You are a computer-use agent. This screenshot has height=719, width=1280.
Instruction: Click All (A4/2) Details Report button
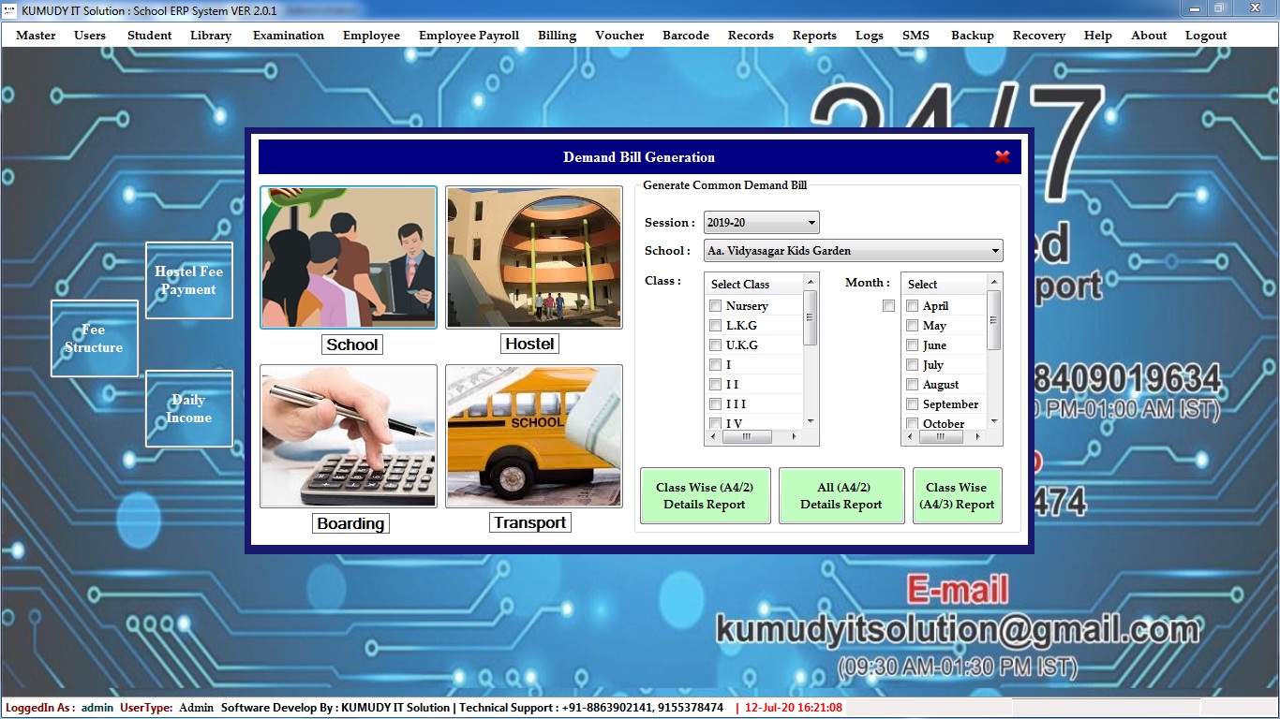coord(841,496)
